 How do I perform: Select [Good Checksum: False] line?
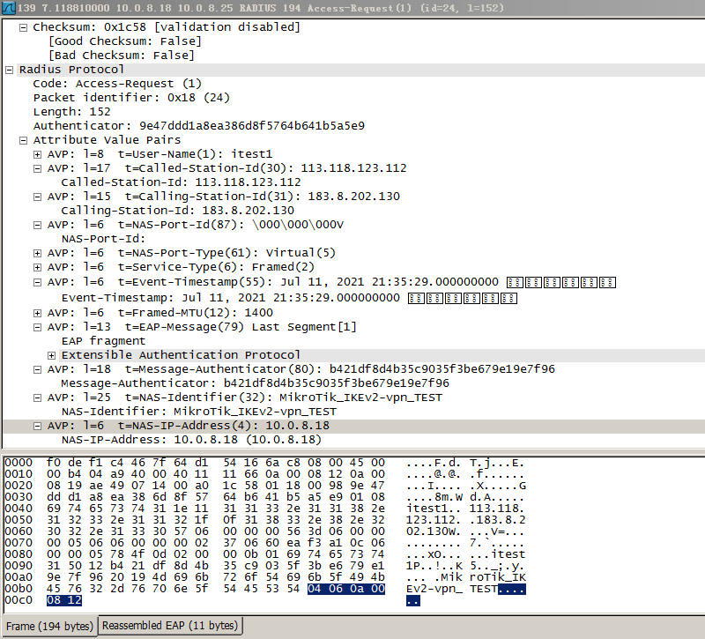[125, 41]
